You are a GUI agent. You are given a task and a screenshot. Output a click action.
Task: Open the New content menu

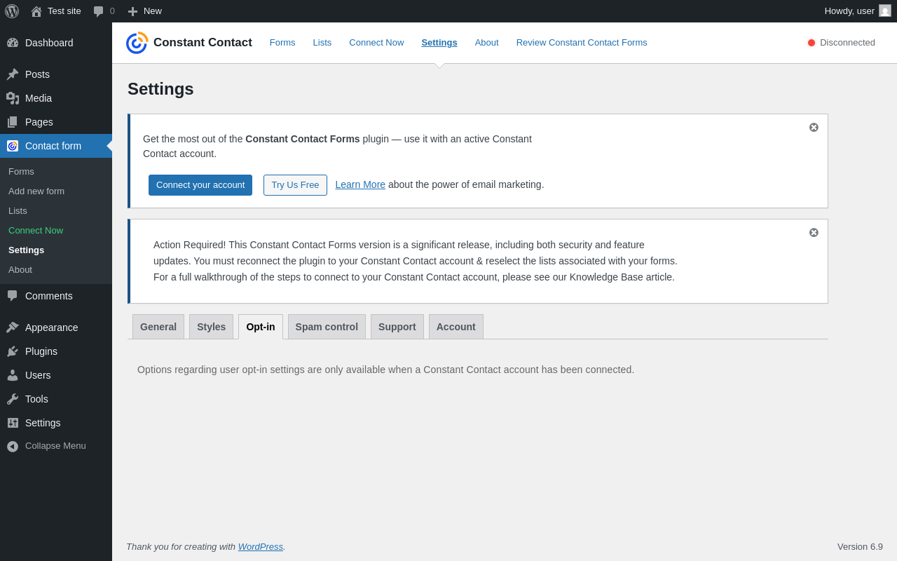click(144, 11)
